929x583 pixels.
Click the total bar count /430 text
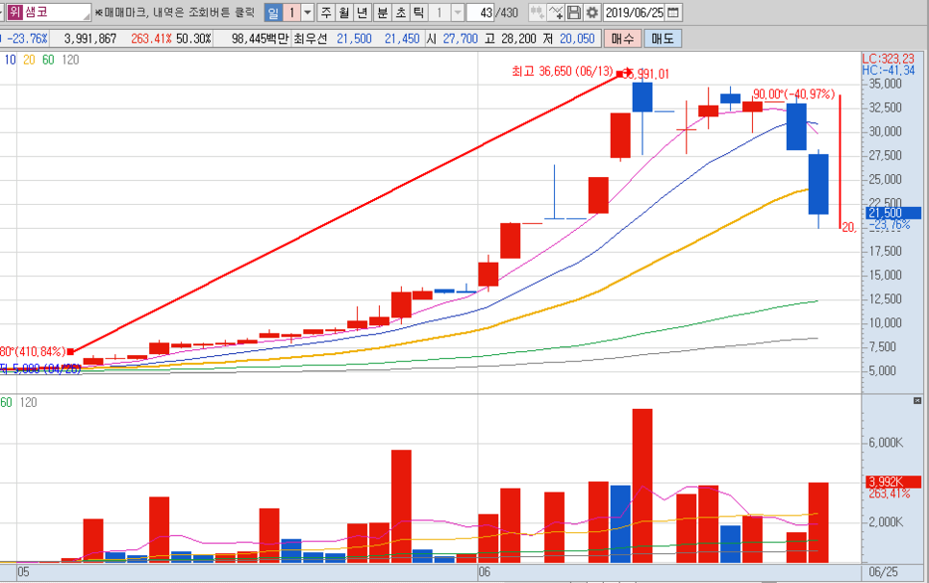[x=507, y=13]
